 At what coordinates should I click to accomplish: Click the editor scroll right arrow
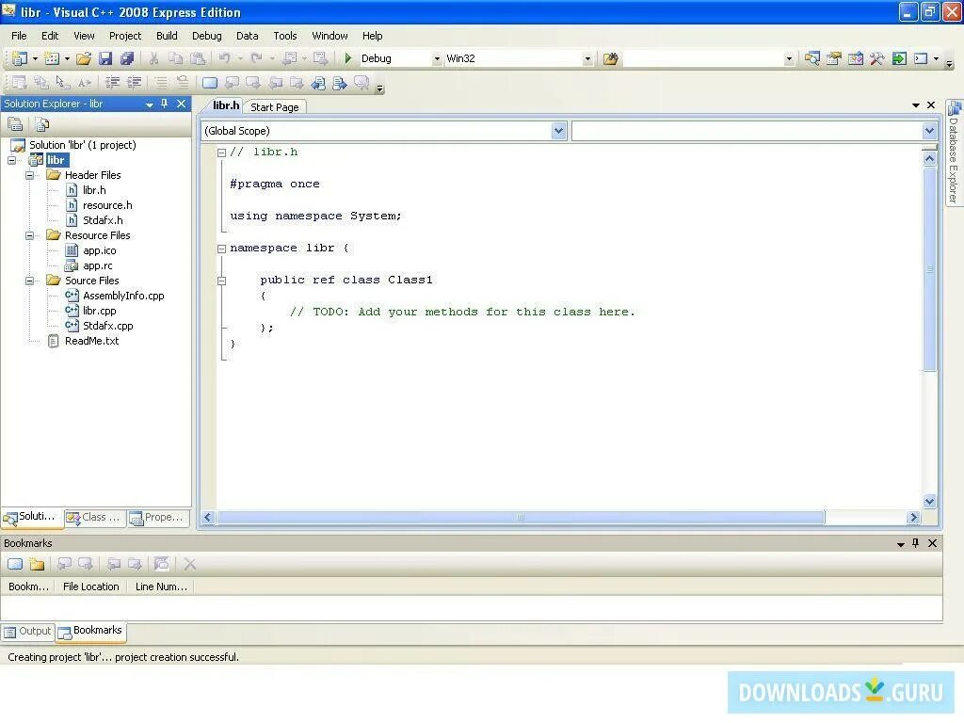coord(913,517)
